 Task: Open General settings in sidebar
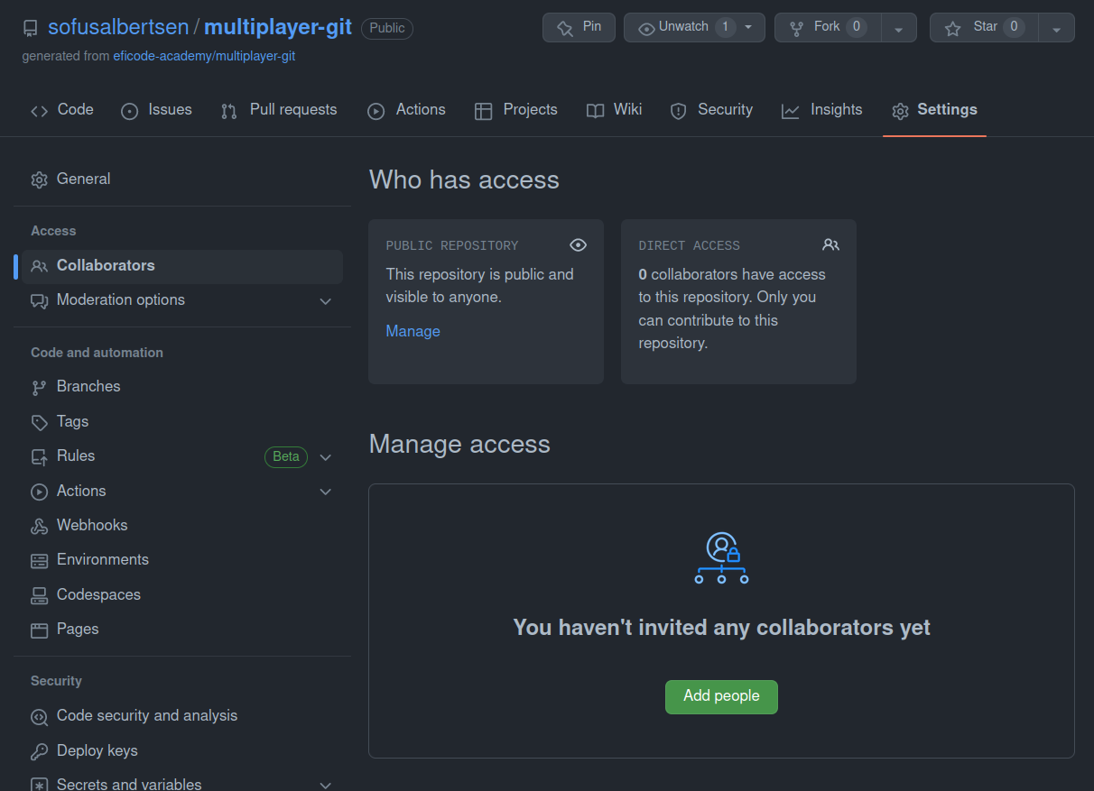(182, 179)
